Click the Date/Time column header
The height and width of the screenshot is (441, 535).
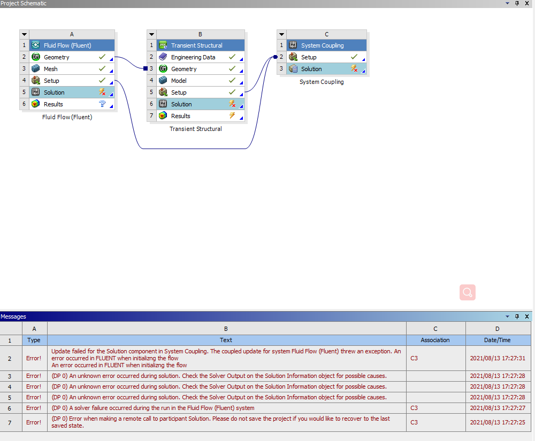[498, 340]
